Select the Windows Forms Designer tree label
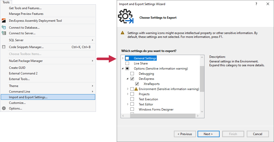 point(156,110)
